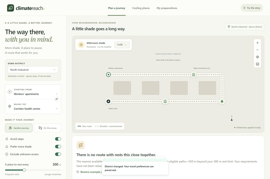Click the Frequent rests label
This screenshot has width=270, height=179.
pos(12,174)
